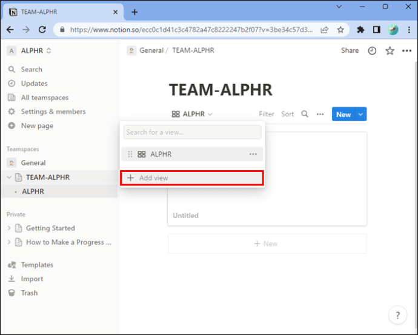
Task: Click Filter in database toolbar
Action: tap(267, 114)
